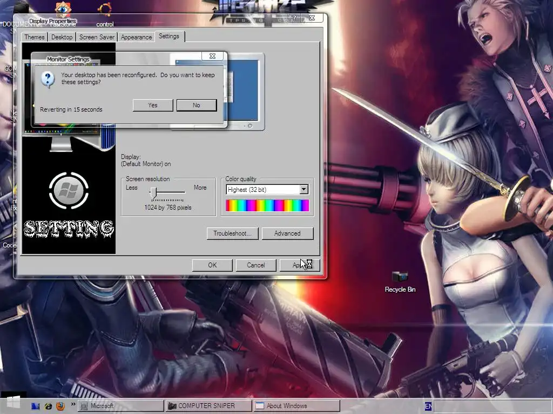Switch to the Desktop tab
Screen dimensions: 553x414
pos(62,37)
